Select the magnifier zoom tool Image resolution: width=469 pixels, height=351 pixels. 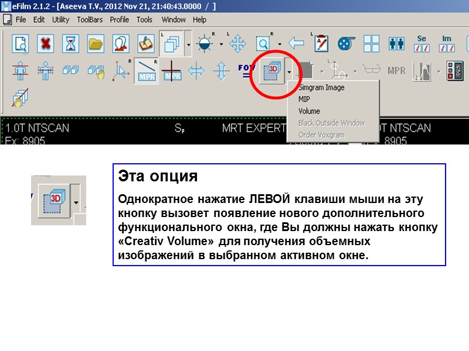pyautogui.click(x=263, y=44)
